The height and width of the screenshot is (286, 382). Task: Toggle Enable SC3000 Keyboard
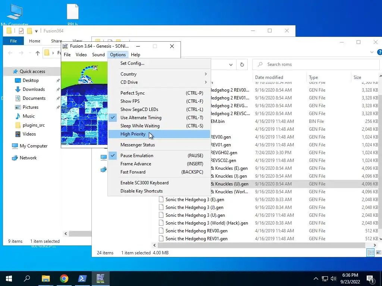pyautogui.click(x=159, y=182)
